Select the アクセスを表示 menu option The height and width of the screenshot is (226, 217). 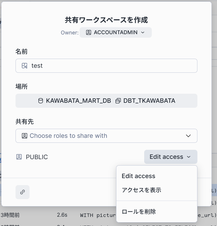[x=142, y=190]
